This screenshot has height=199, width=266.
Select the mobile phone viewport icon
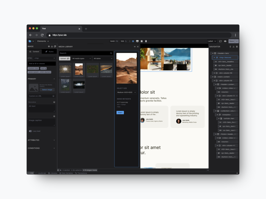click(x=146, y=41)
